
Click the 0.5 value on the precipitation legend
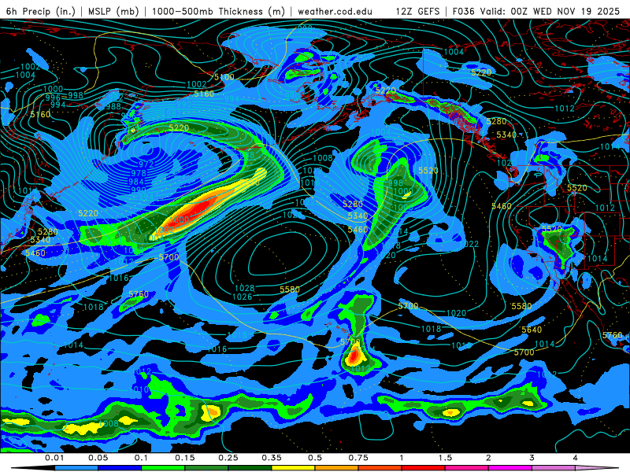click(315, 458)
